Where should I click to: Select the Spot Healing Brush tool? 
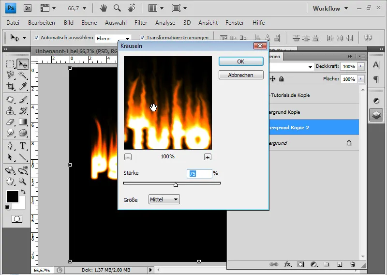pyautogui.click(x=10, y=99)
